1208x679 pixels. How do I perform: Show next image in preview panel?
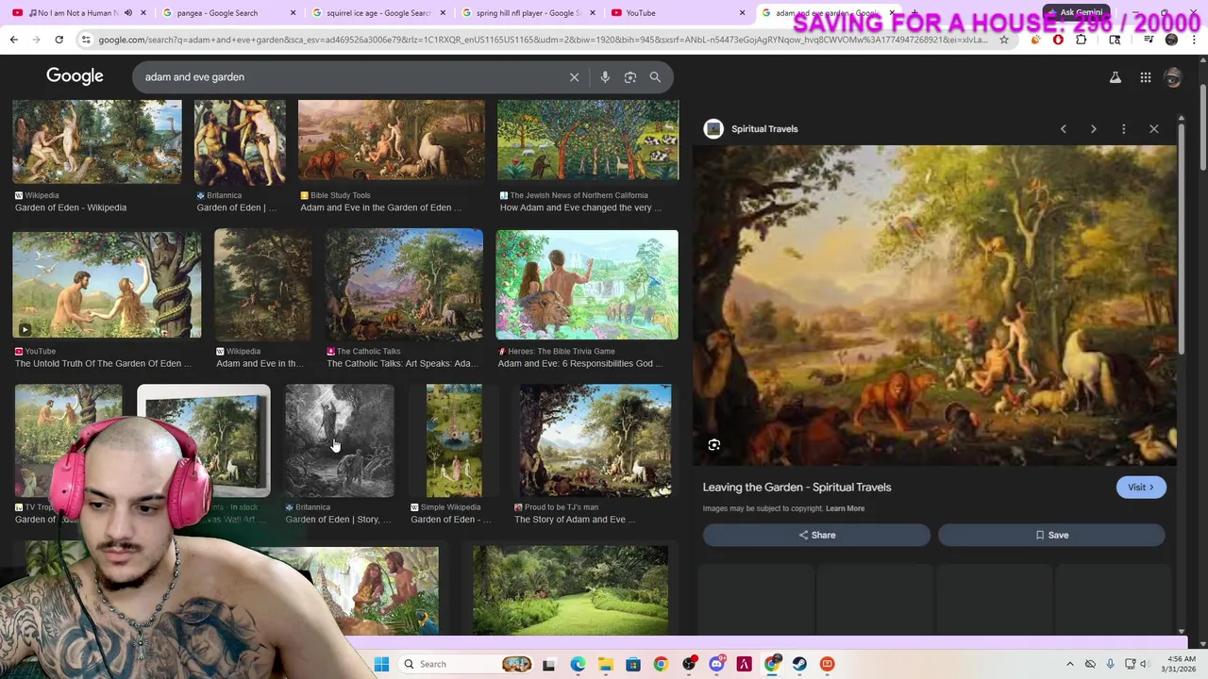(x=1094, y=129)
